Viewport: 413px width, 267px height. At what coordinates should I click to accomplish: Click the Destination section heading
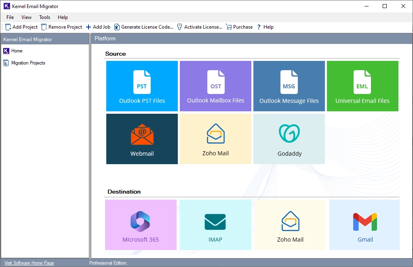tap(124, 192)
